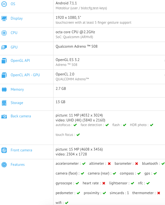This screenshot has height=205, width=165.
Task: Click the heart rate red cross mark
Action: [x=104, y=183]
